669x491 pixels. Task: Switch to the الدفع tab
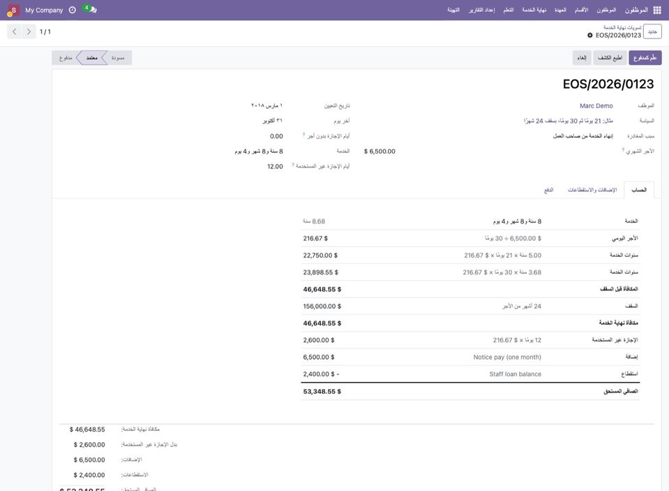549,190
